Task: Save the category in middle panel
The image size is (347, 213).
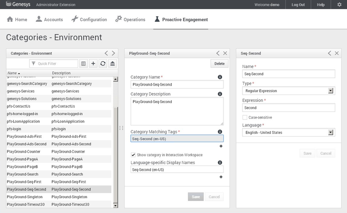Action: pyautogui.click(x=196, y=197)
